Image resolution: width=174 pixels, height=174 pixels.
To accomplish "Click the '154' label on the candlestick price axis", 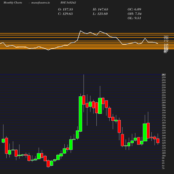I will pyautogui.click(x=164, y=130).
